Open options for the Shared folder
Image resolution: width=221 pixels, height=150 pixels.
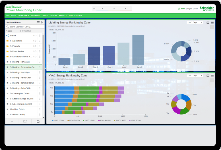coord(40,36)
